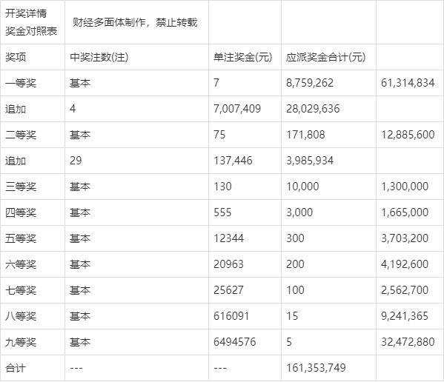This screenshot has height=382, width=444.
Task: Click the count 75 in 二等奖 row
Action: tap(219, 135)
